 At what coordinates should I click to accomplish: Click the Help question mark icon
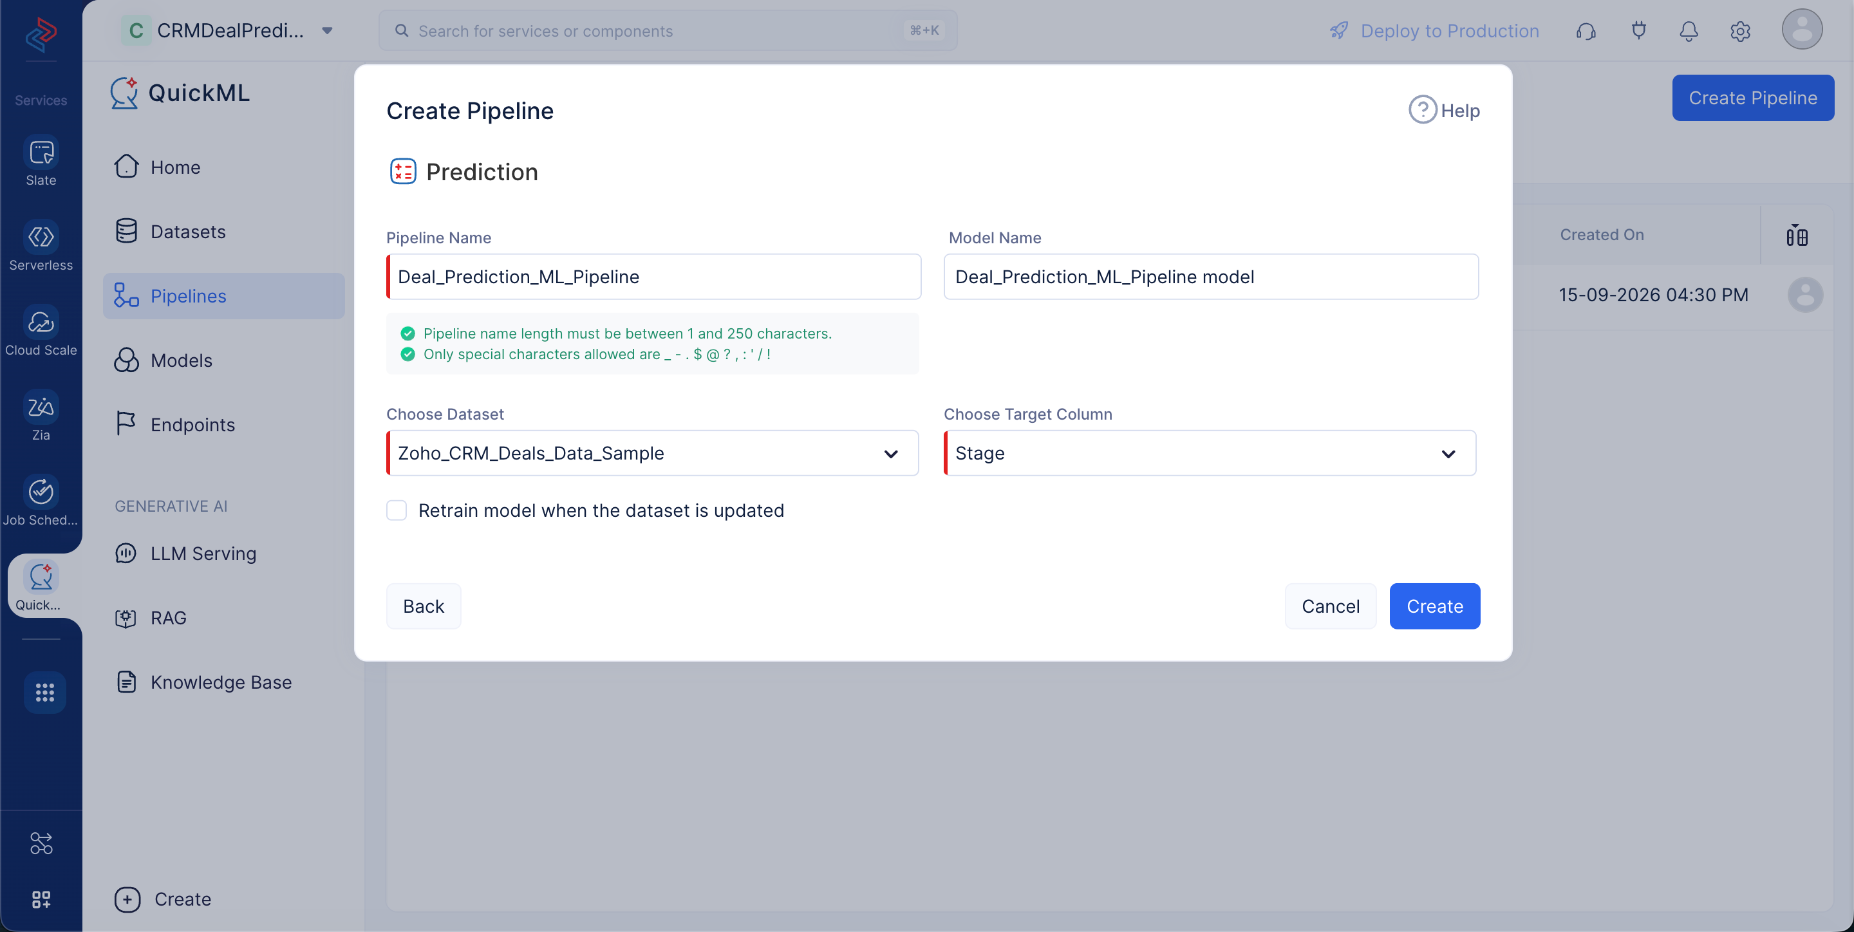click(1422, 110)
